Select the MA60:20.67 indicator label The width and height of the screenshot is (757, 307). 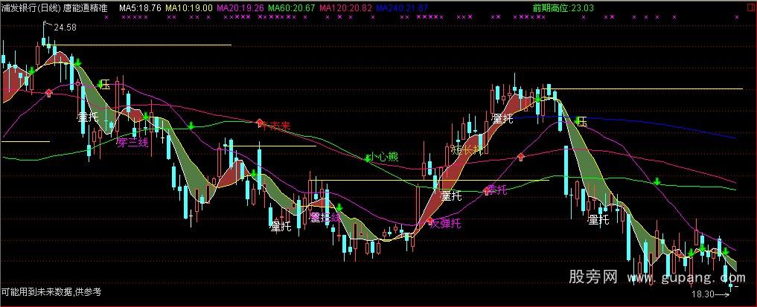(292, 7)
